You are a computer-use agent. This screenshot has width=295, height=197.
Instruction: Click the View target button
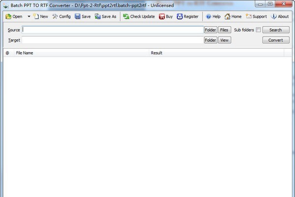[225, 40]
